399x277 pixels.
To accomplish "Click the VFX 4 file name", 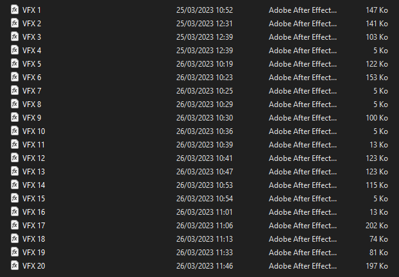I will [31, 50].
